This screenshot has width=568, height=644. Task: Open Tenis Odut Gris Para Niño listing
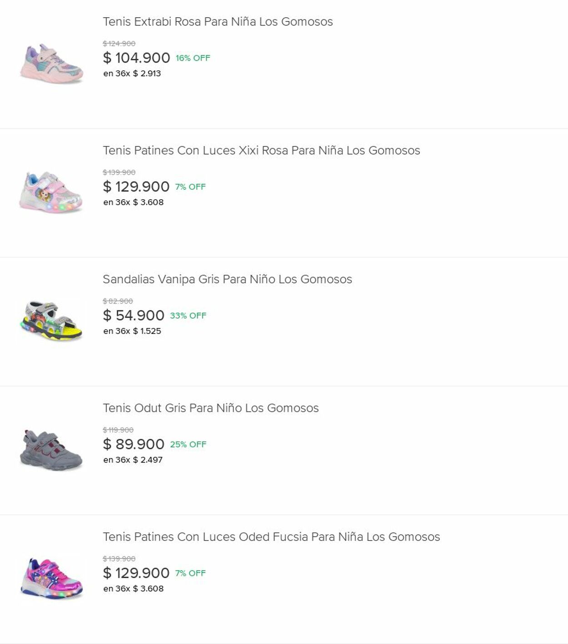(x=210, y=408)
